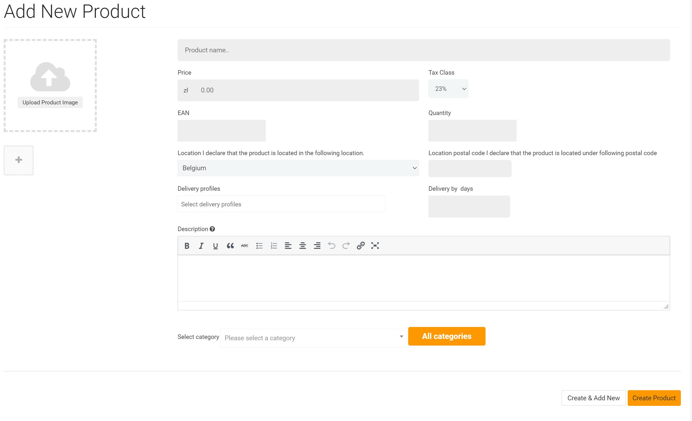
Task: Click Create & Add New button
Action: [593, 398]
